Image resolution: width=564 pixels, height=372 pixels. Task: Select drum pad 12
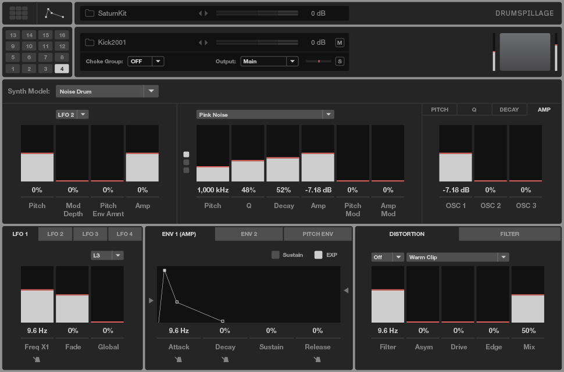(x=62, y=46)
